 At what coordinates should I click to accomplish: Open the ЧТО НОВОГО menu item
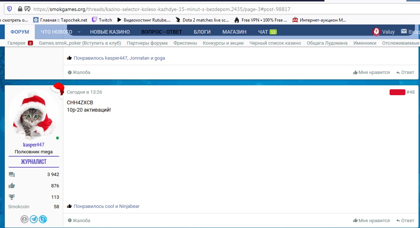(x=56, y=32)
